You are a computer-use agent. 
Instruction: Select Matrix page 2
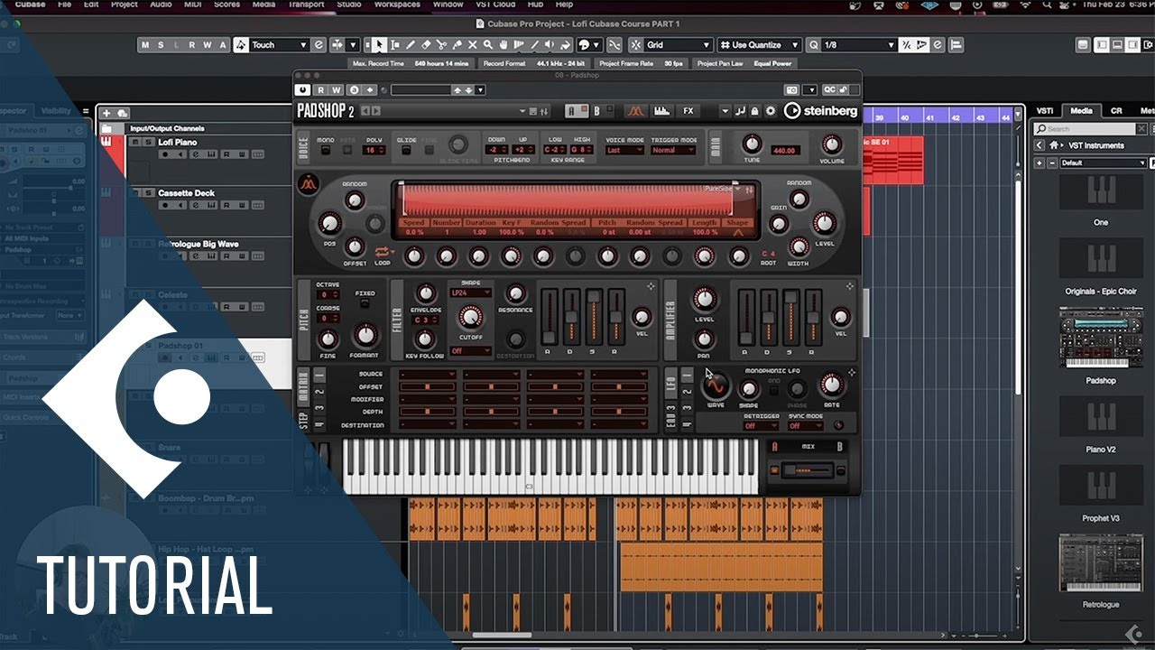(319, 394)
